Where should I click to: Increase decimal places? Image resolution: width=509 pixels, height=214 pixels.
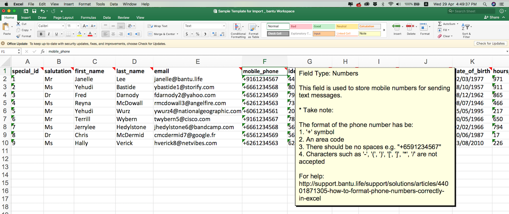tap(215, 34)
